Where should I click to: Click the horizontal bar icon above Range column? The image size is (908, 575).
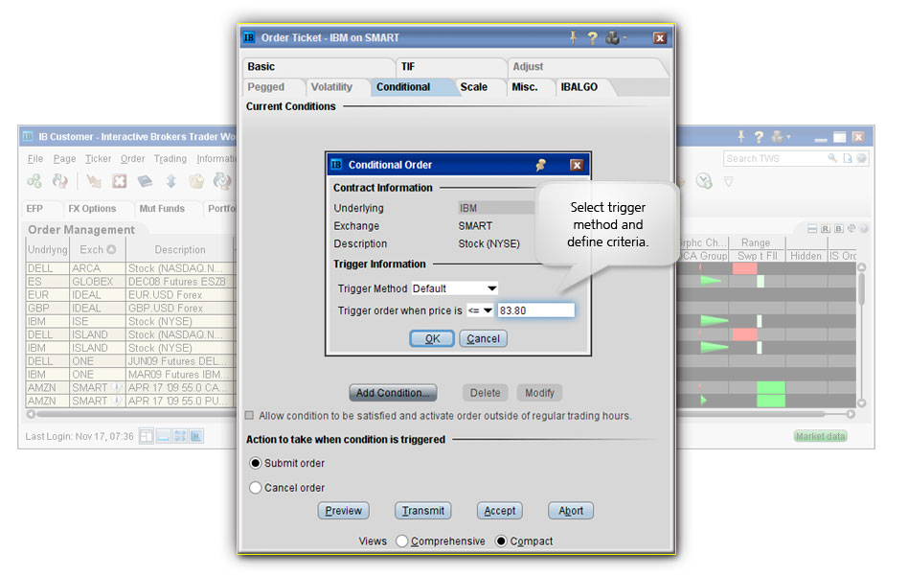812,229
